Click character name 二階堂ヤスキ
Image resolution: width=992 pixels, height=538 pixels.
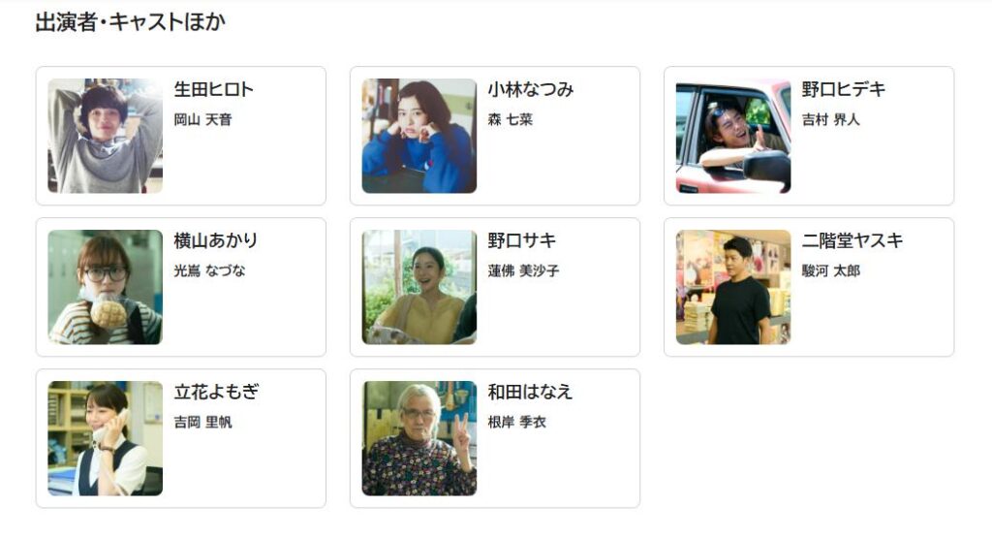[852, 240]
